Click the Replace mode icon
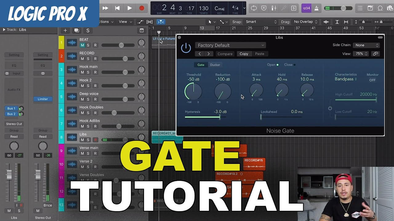The height and width of the screenshot is (221, 394). pyautogui.click(x=264, y=8)
